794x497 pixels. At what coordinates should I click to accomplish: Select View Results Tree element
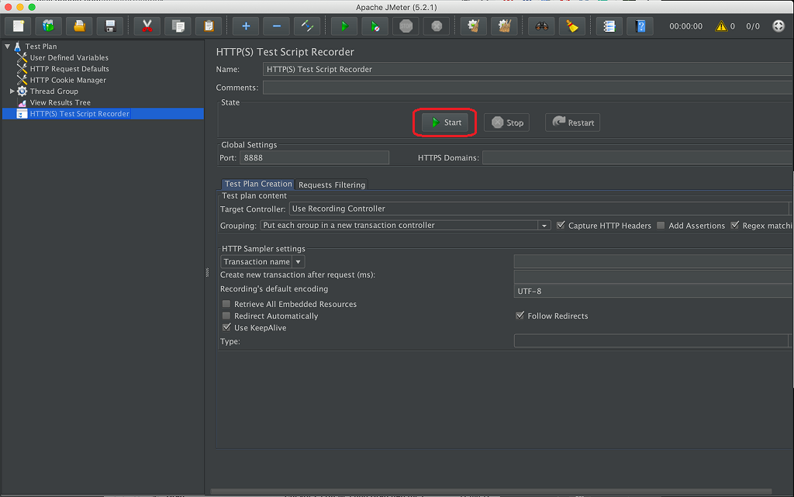[x=60, y=102]
